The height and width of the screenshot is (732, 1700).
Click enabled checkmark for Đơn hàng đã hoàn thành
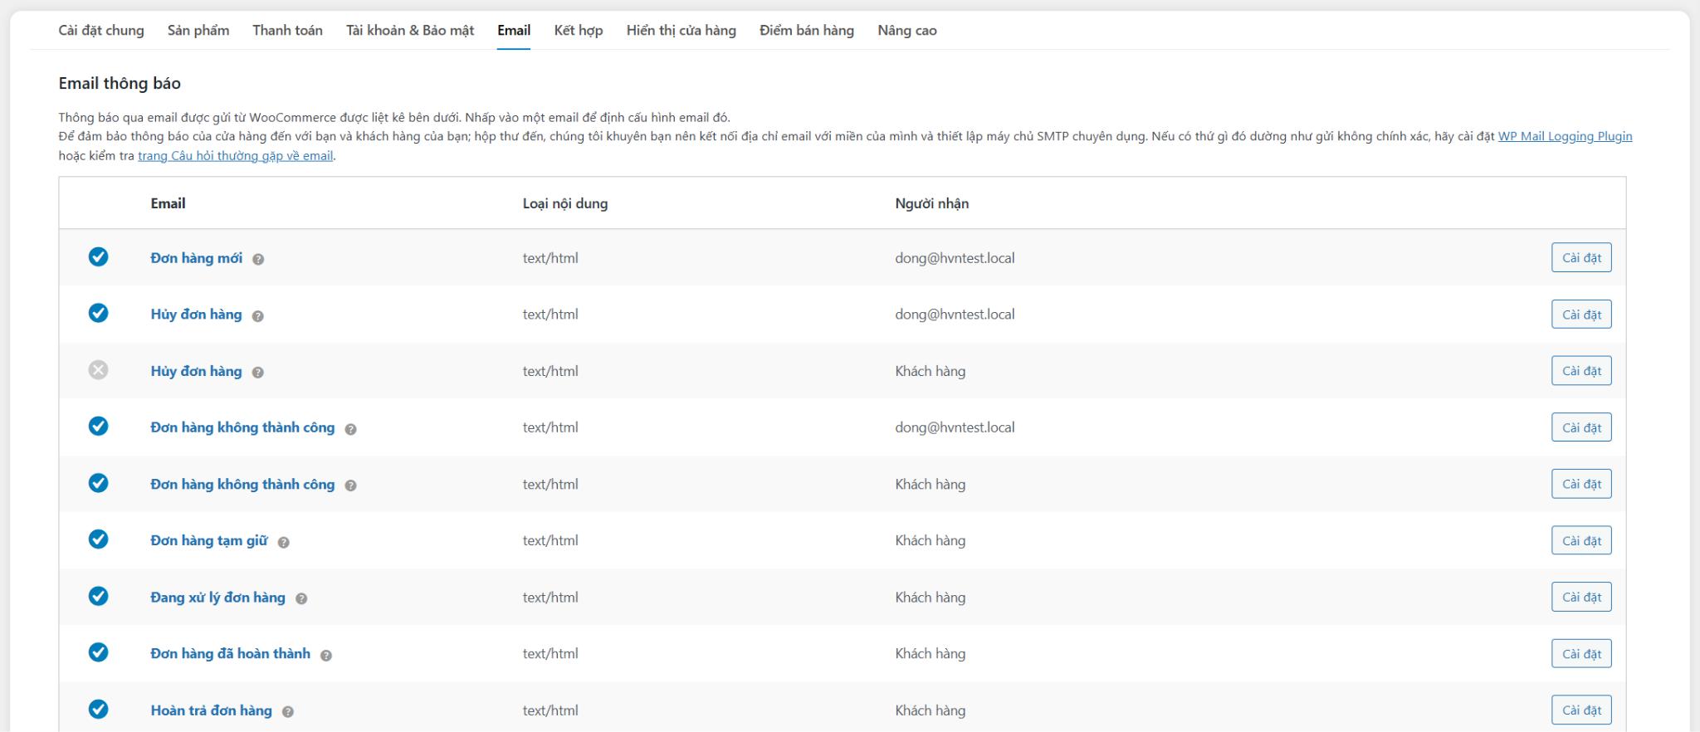click(98, 652)
